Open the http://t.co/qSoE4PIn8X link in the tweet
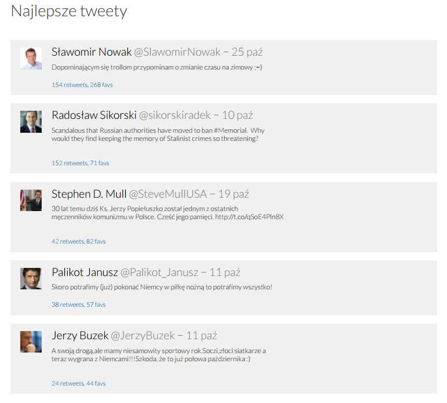447x403 pixels. [x=249, y=217]
